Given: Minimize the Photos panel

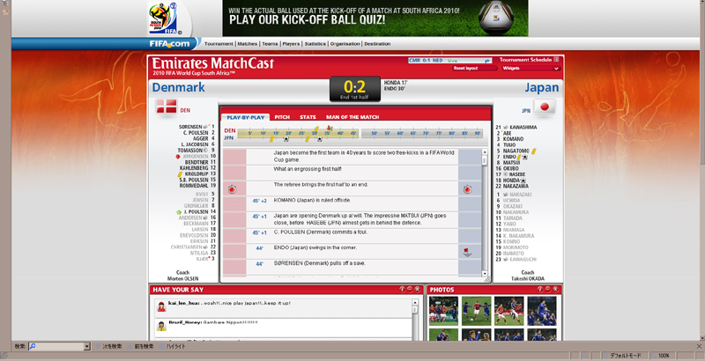Looking at the screenshot, I should pos(547,289).
